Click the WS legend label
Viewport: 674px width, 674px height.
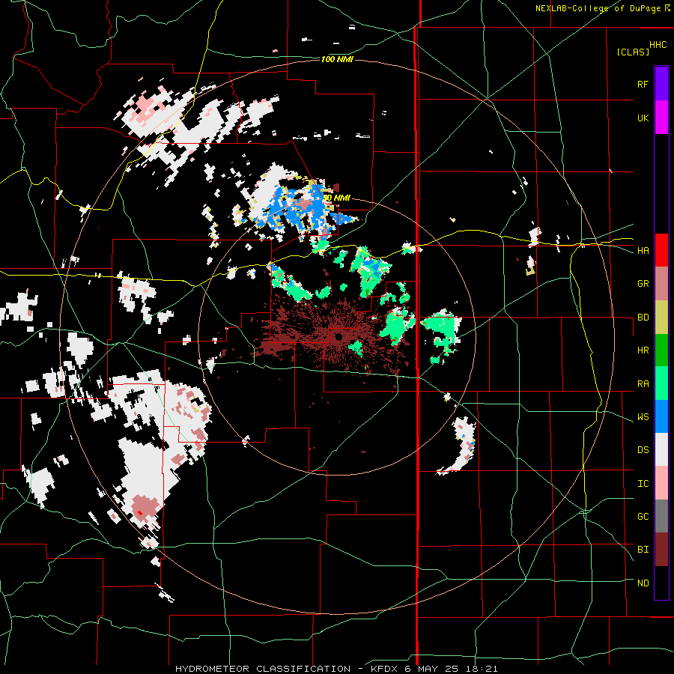[x=643, y=417]
